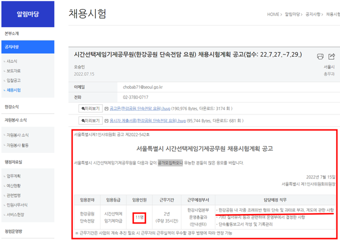The image size is (340, 240).
Task: Click the print icon
Action: 320,56
